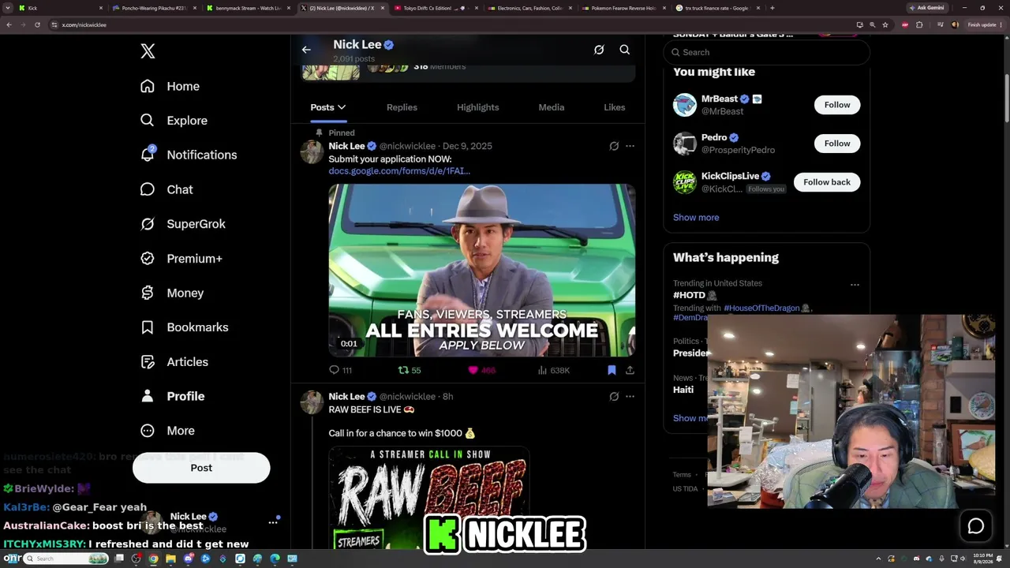Go to Profile in the sidebar

point(172,396)
